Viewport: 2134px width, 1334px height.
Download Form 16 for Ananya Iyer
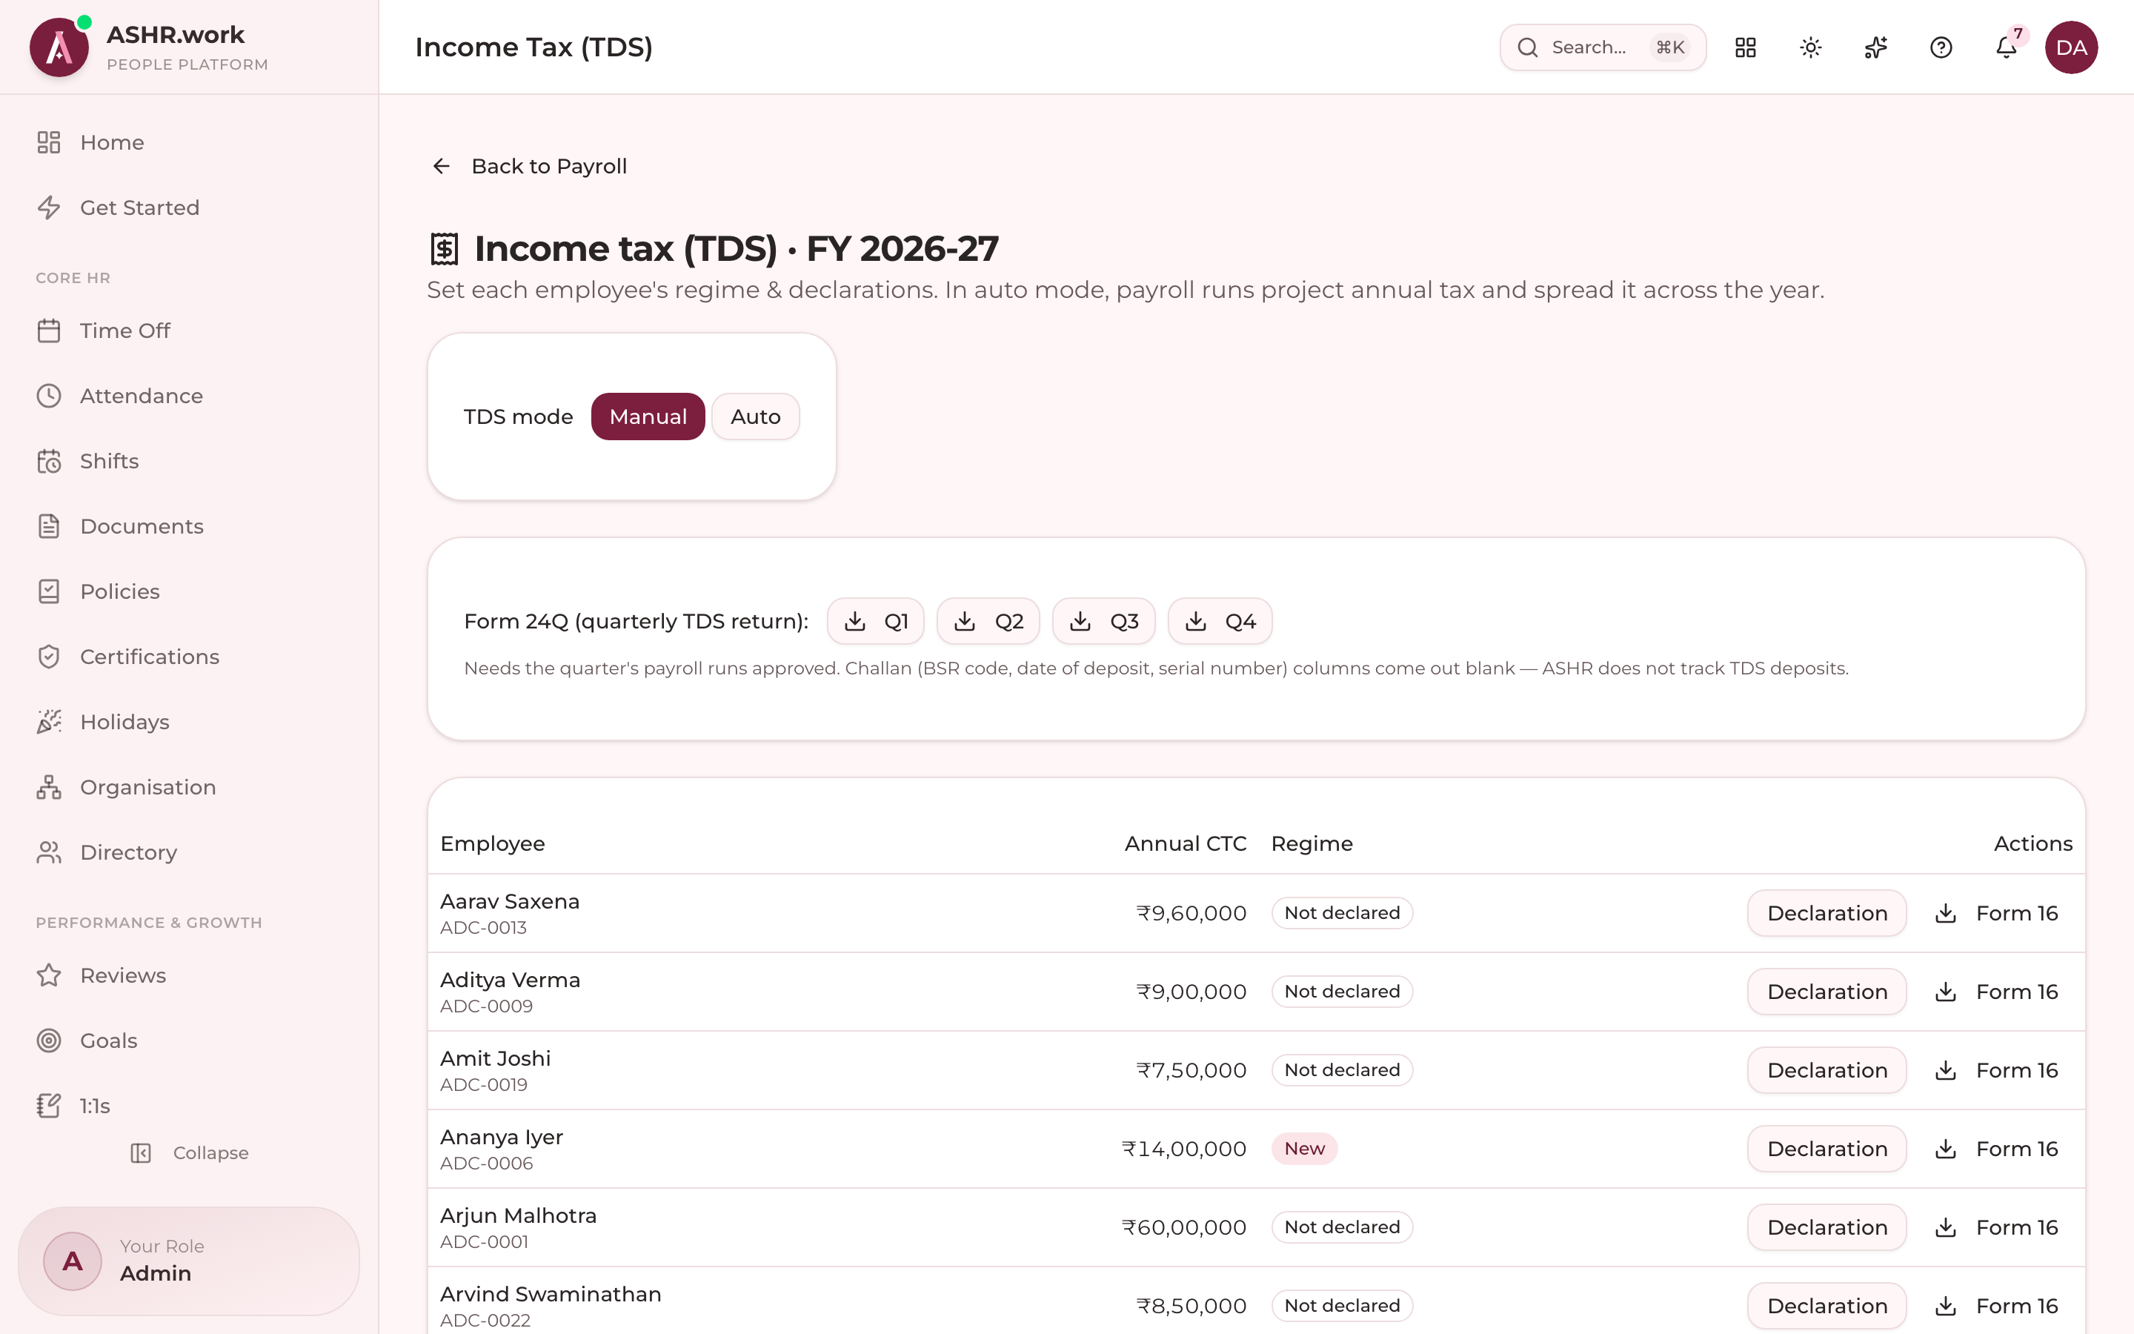pyautogui.click(x=1996, y=1149)
